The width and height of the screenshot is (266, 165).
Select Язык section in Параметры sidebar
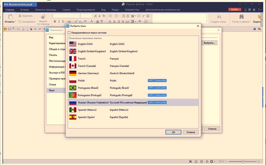56,90
